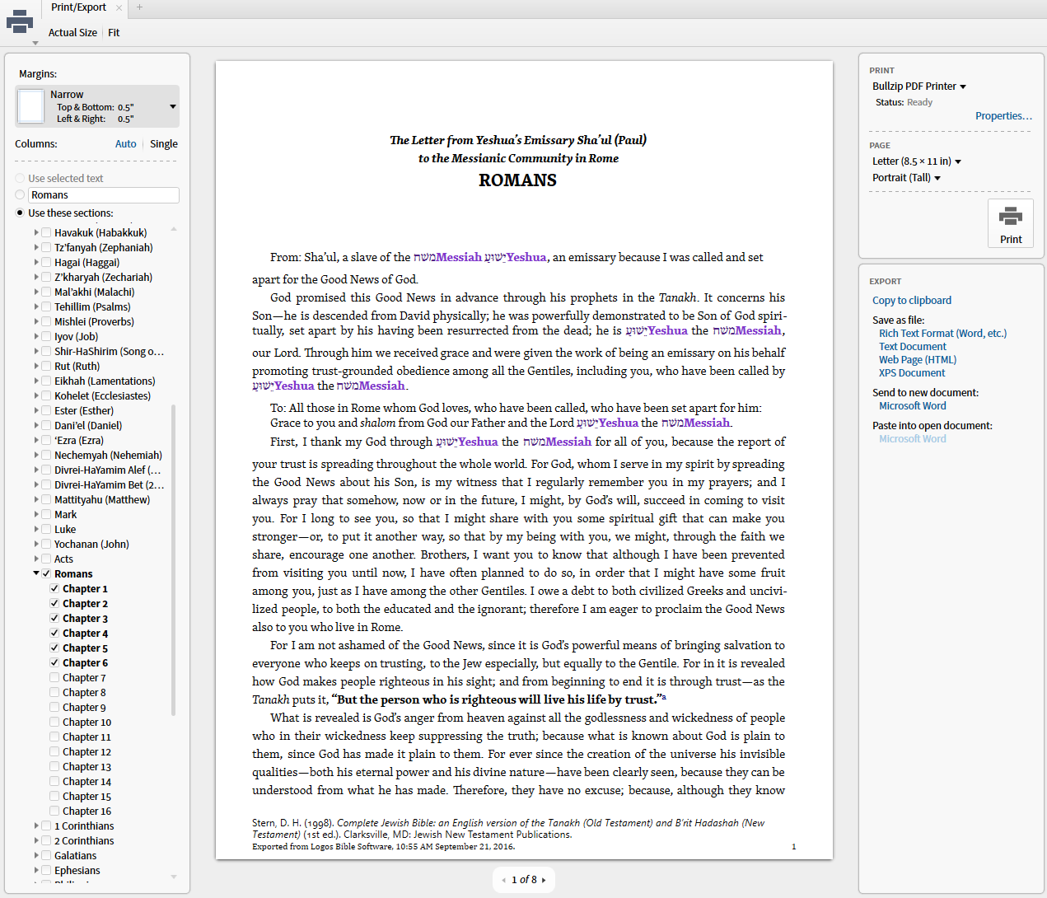Select the Romans passage radio button
The width and height of the screenshot is (1047, 898).
click(20, 195)
